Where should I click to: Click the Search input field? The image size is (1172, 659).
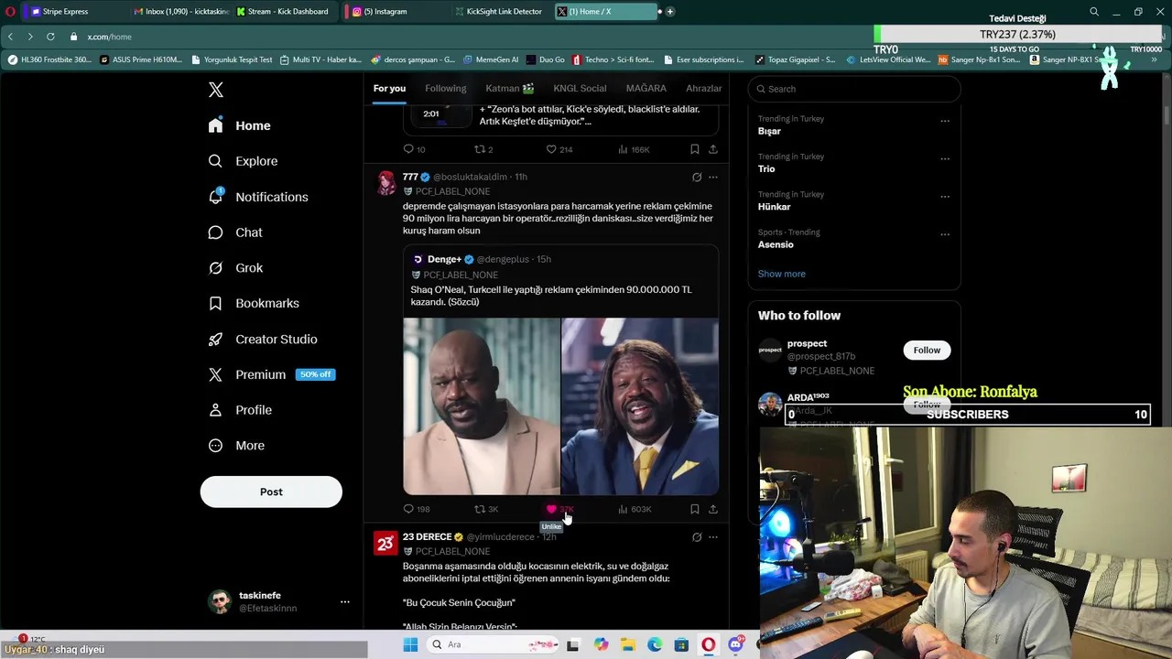854,89
